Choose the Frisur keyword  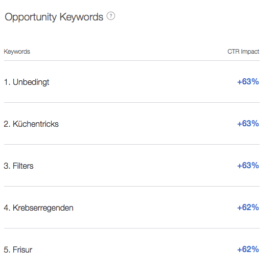coord(22,249)
